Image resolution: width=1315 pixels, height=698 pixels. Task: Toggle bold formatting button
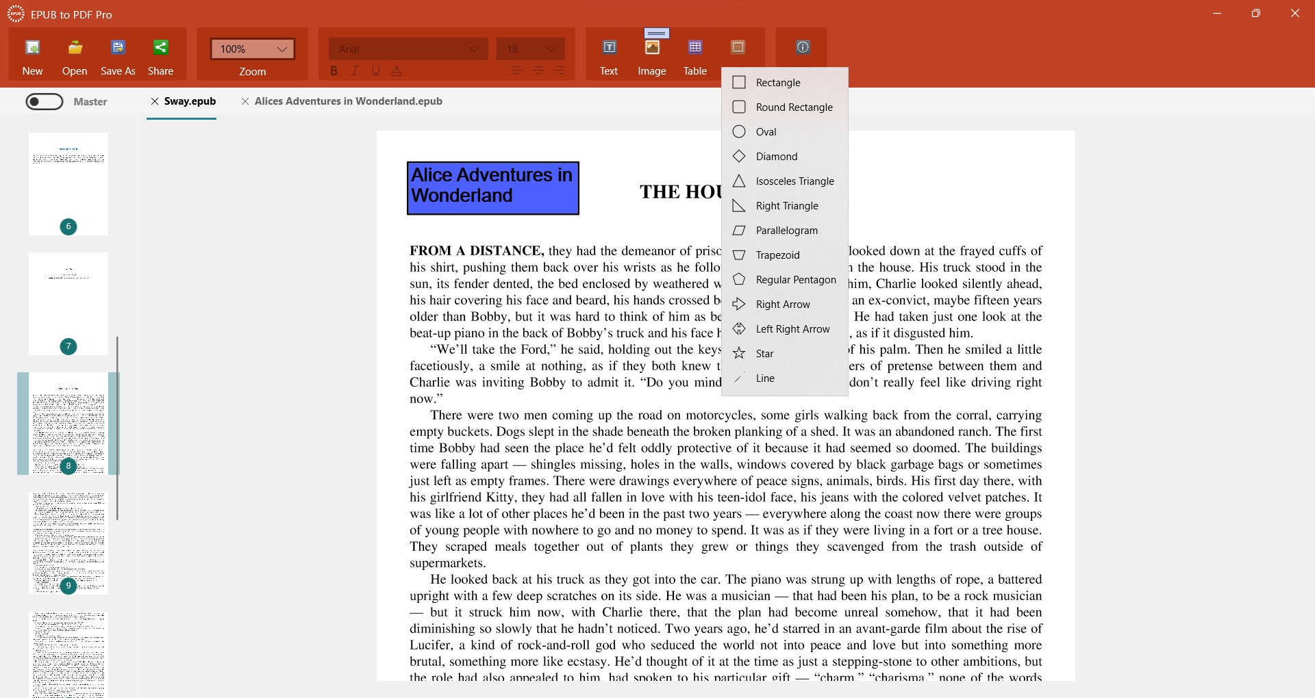click(334, 70)
